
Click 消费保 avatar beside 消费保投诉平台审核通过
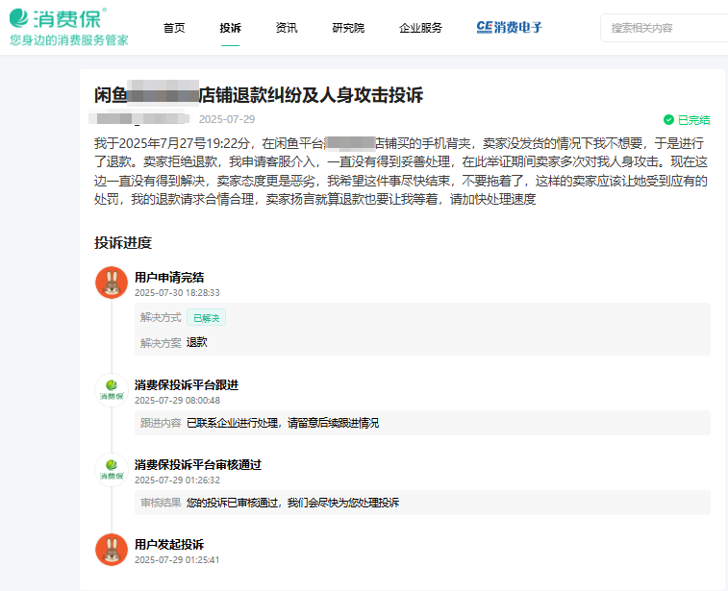click(x=112, y=470)
